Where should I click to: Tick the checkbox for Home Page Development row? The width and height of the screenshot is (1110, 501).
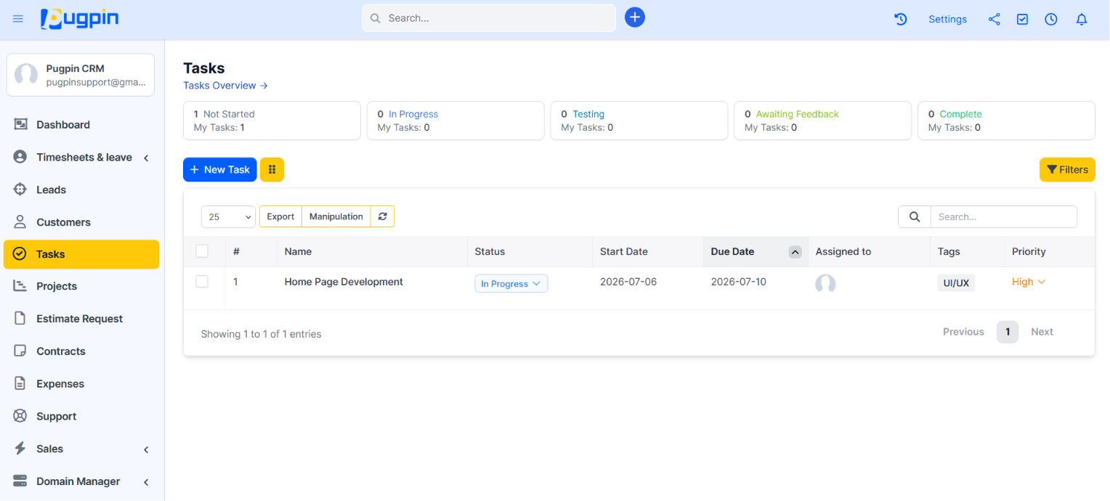click(202, 281)
